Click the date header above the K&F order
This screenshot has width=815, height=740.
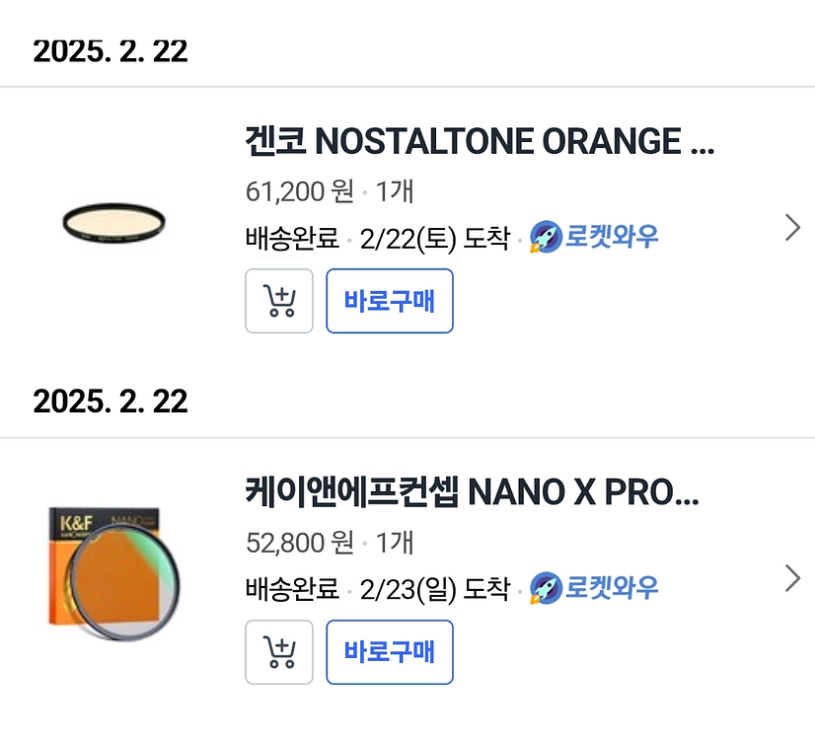pos(111,402)
